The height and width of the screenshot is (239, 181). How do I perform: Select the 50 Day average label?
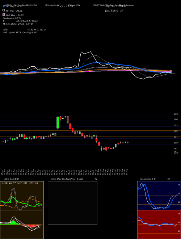[x=14, y=11]
